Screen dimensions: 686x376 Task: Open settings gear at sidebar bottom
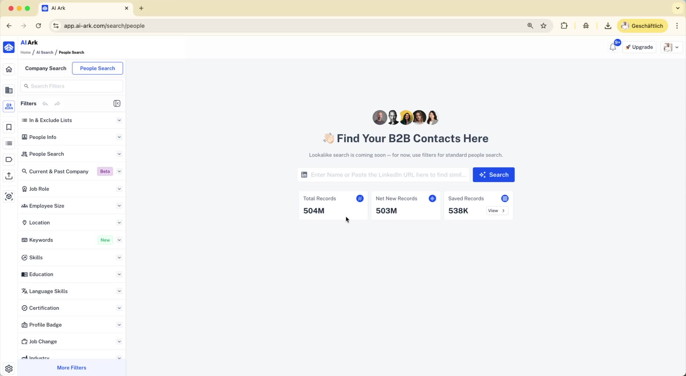(9, 369)
